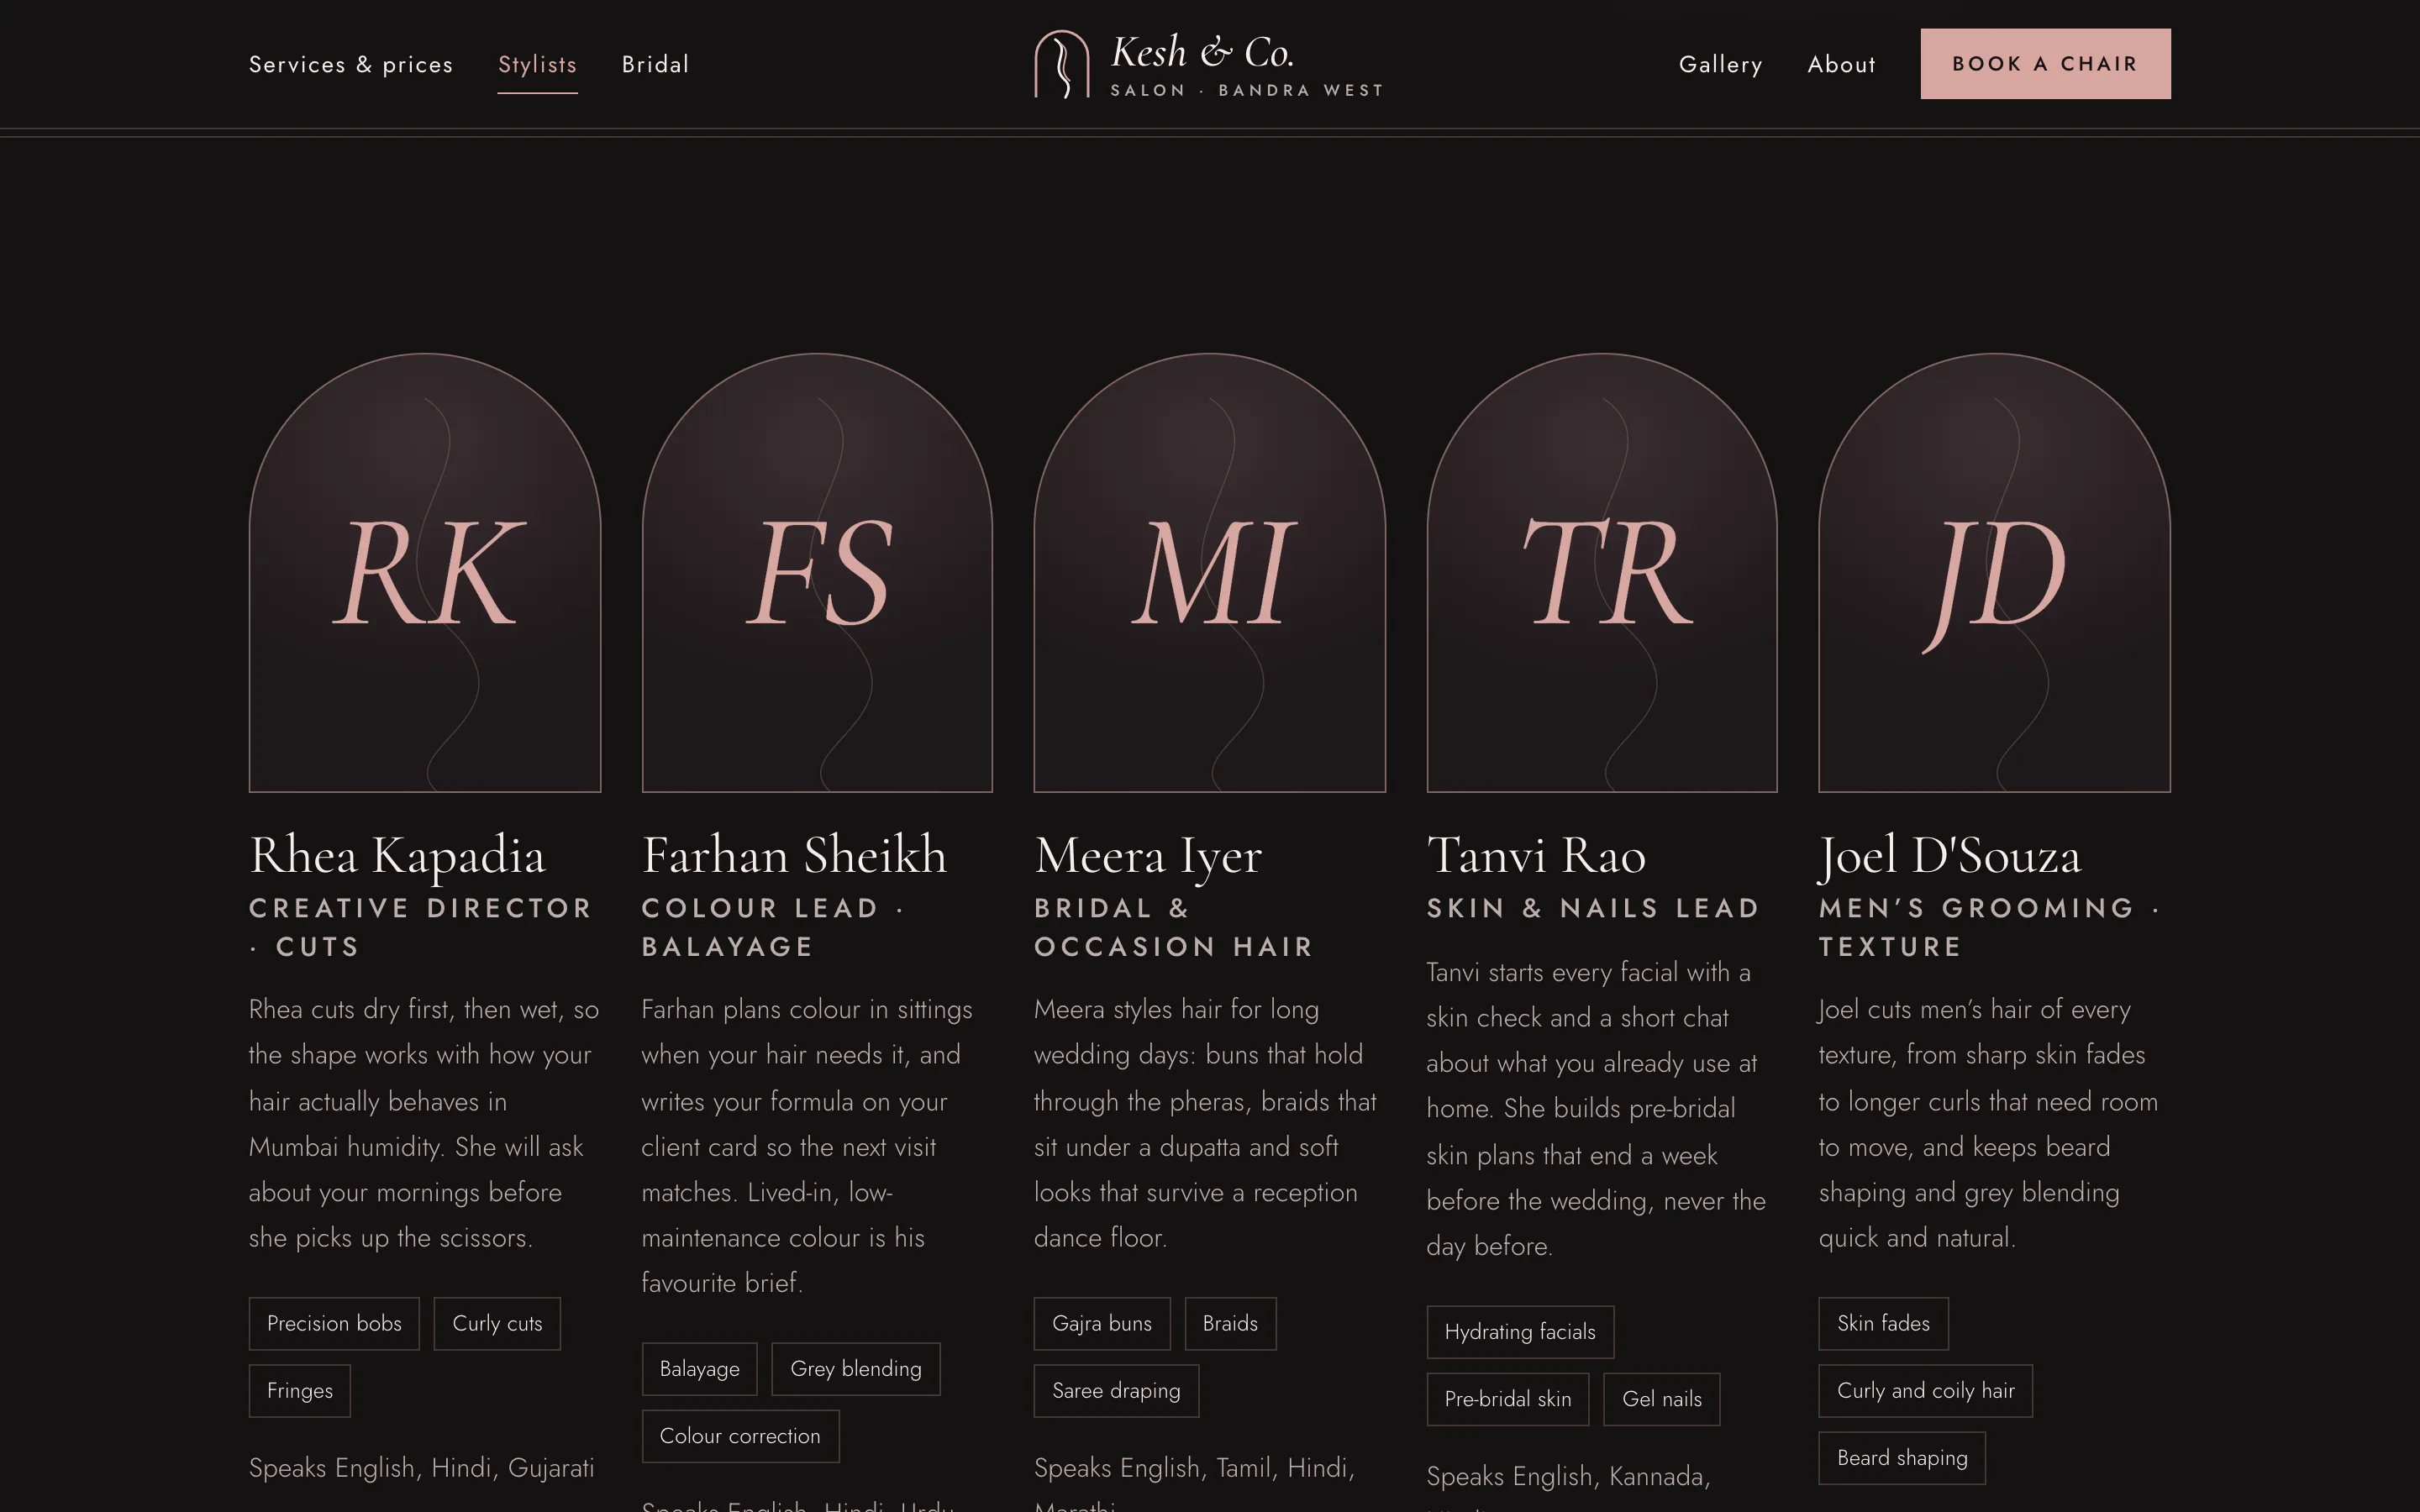Select the Balayage tag
Image resolution: width=2420 pixels, height=1512 pixels.
699,1369
